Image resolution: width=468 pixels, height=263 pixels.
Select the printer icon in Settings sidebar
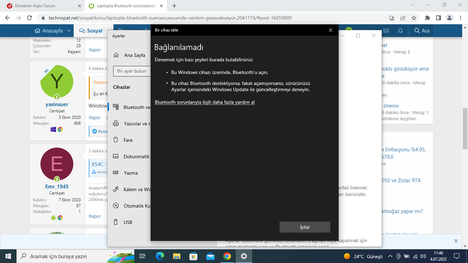[116, 124]
